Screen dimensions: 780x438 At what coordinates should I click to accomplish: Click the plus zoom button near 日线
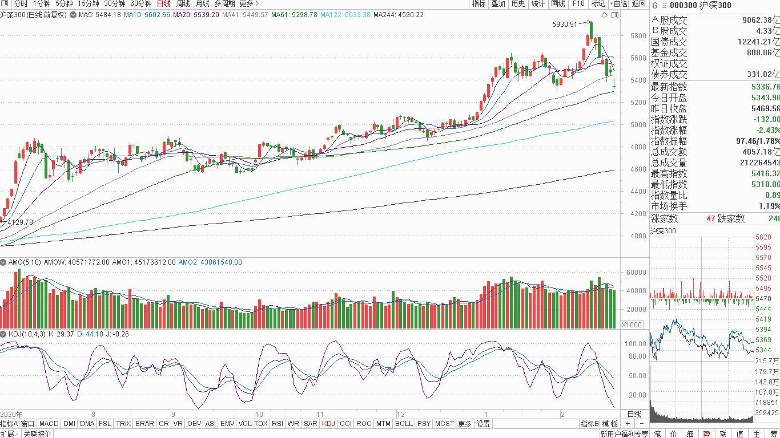tap(628, 424)
